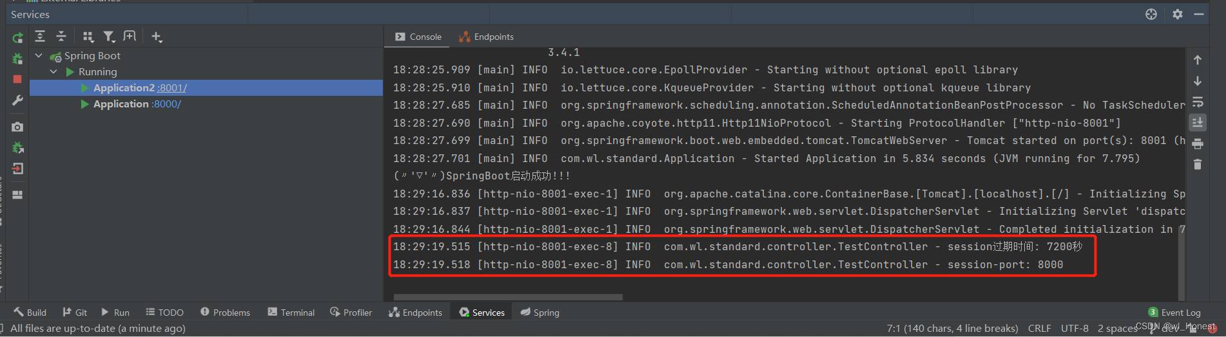Hide the Services tool window

point(1199,14)
